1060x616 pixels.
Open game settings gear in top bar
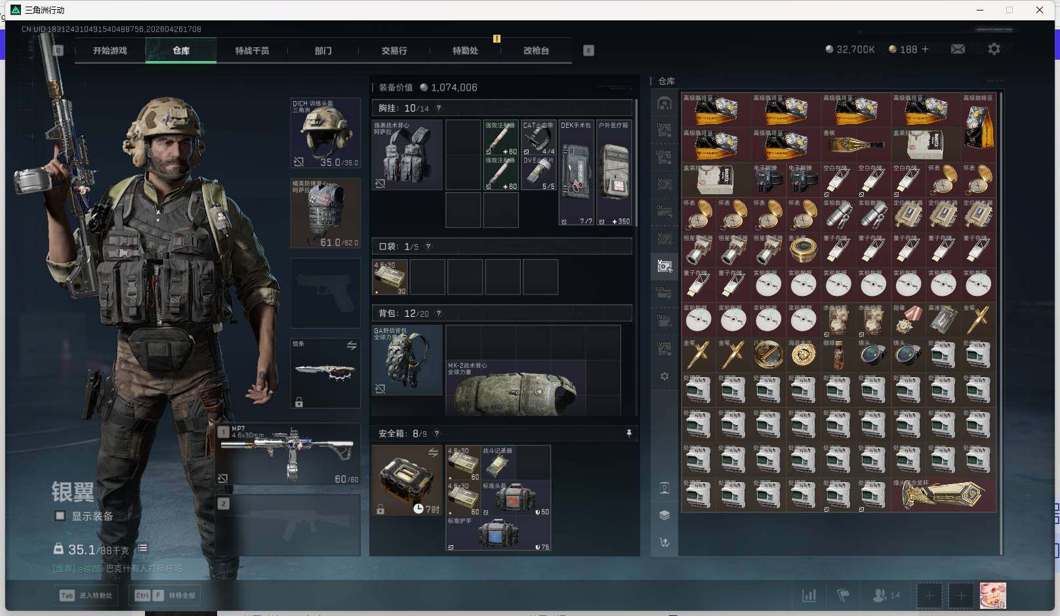994,49
